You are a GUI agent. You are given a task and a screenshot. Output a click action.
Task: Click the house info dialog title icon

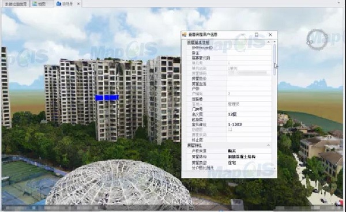pyautogui.click(x=185, y=35)
